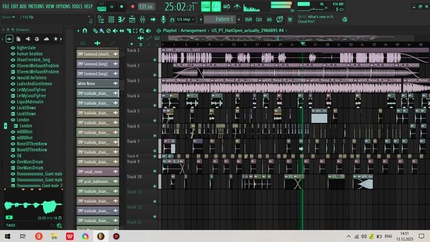The image size is (430, 242).
Task: Open the PATTERNS menu
Action: (36, 6)
